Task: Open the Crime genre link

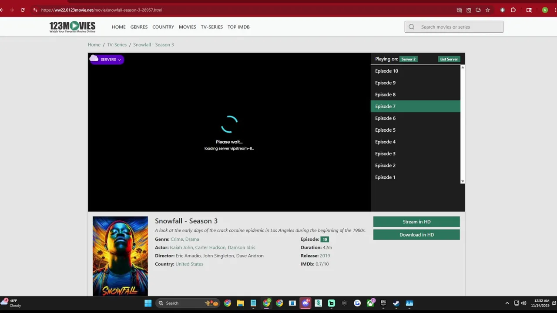Action: [x=176, y=239]
